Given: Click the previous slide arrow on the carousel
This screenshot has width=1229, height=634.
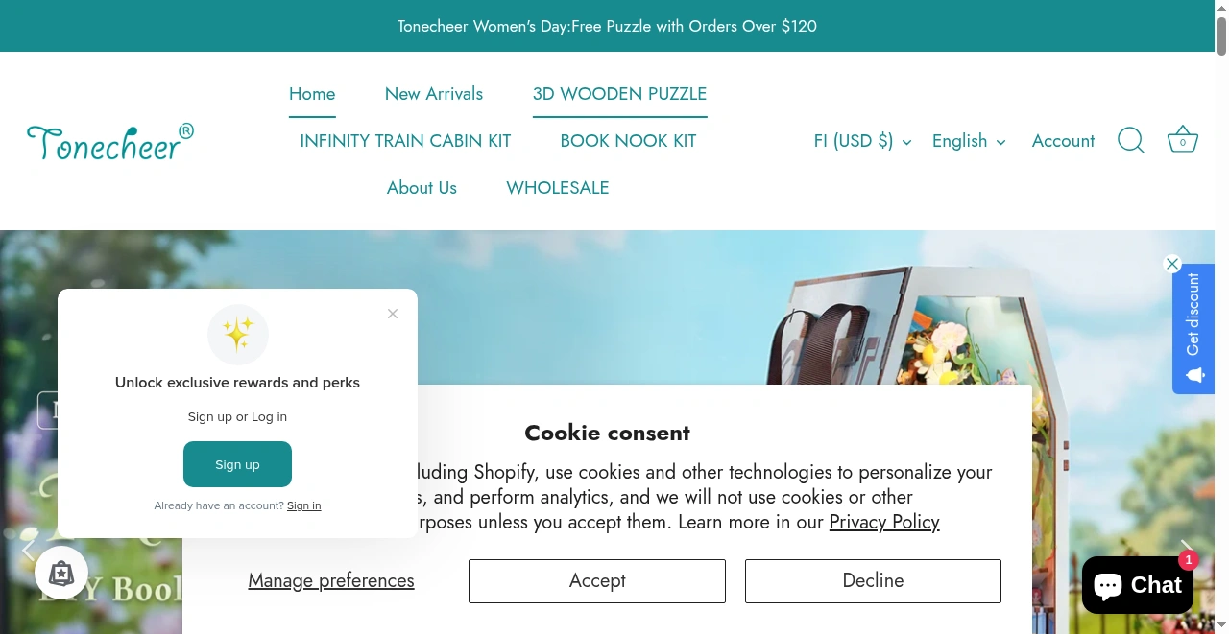Looking at the screenshot, I should pyautogui.click(x=29, y=548).
